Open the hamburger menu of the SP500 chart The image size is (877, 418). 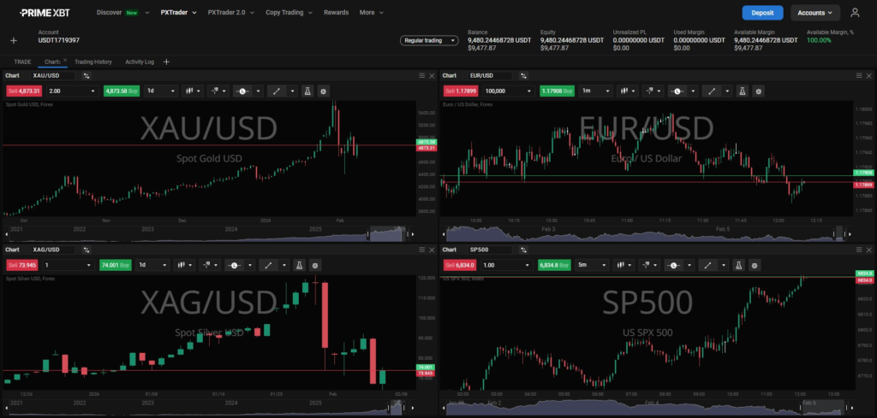858,250
